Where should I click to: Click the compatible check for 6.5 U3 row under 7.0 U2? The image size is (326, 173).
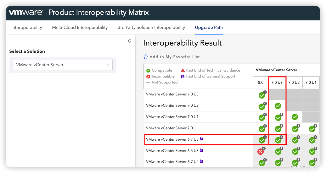point(295,151)
